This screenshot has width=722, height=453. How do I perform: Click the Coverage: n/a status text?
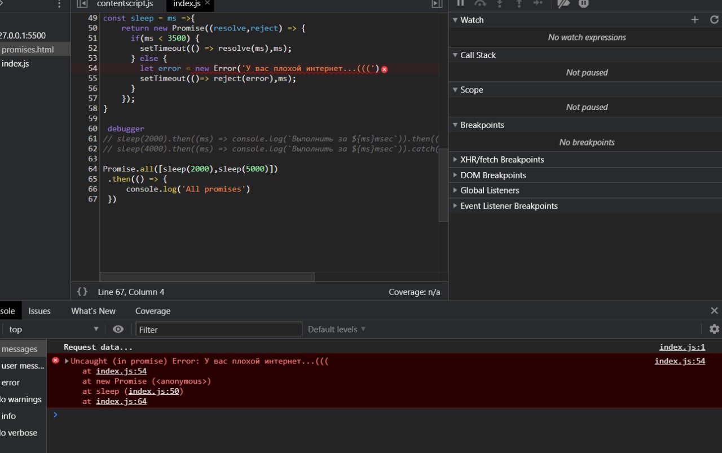[414, 292]
